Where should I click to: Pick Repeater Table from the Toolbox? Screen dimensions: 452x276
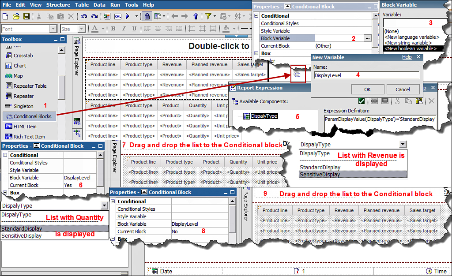tap(26, 86)
